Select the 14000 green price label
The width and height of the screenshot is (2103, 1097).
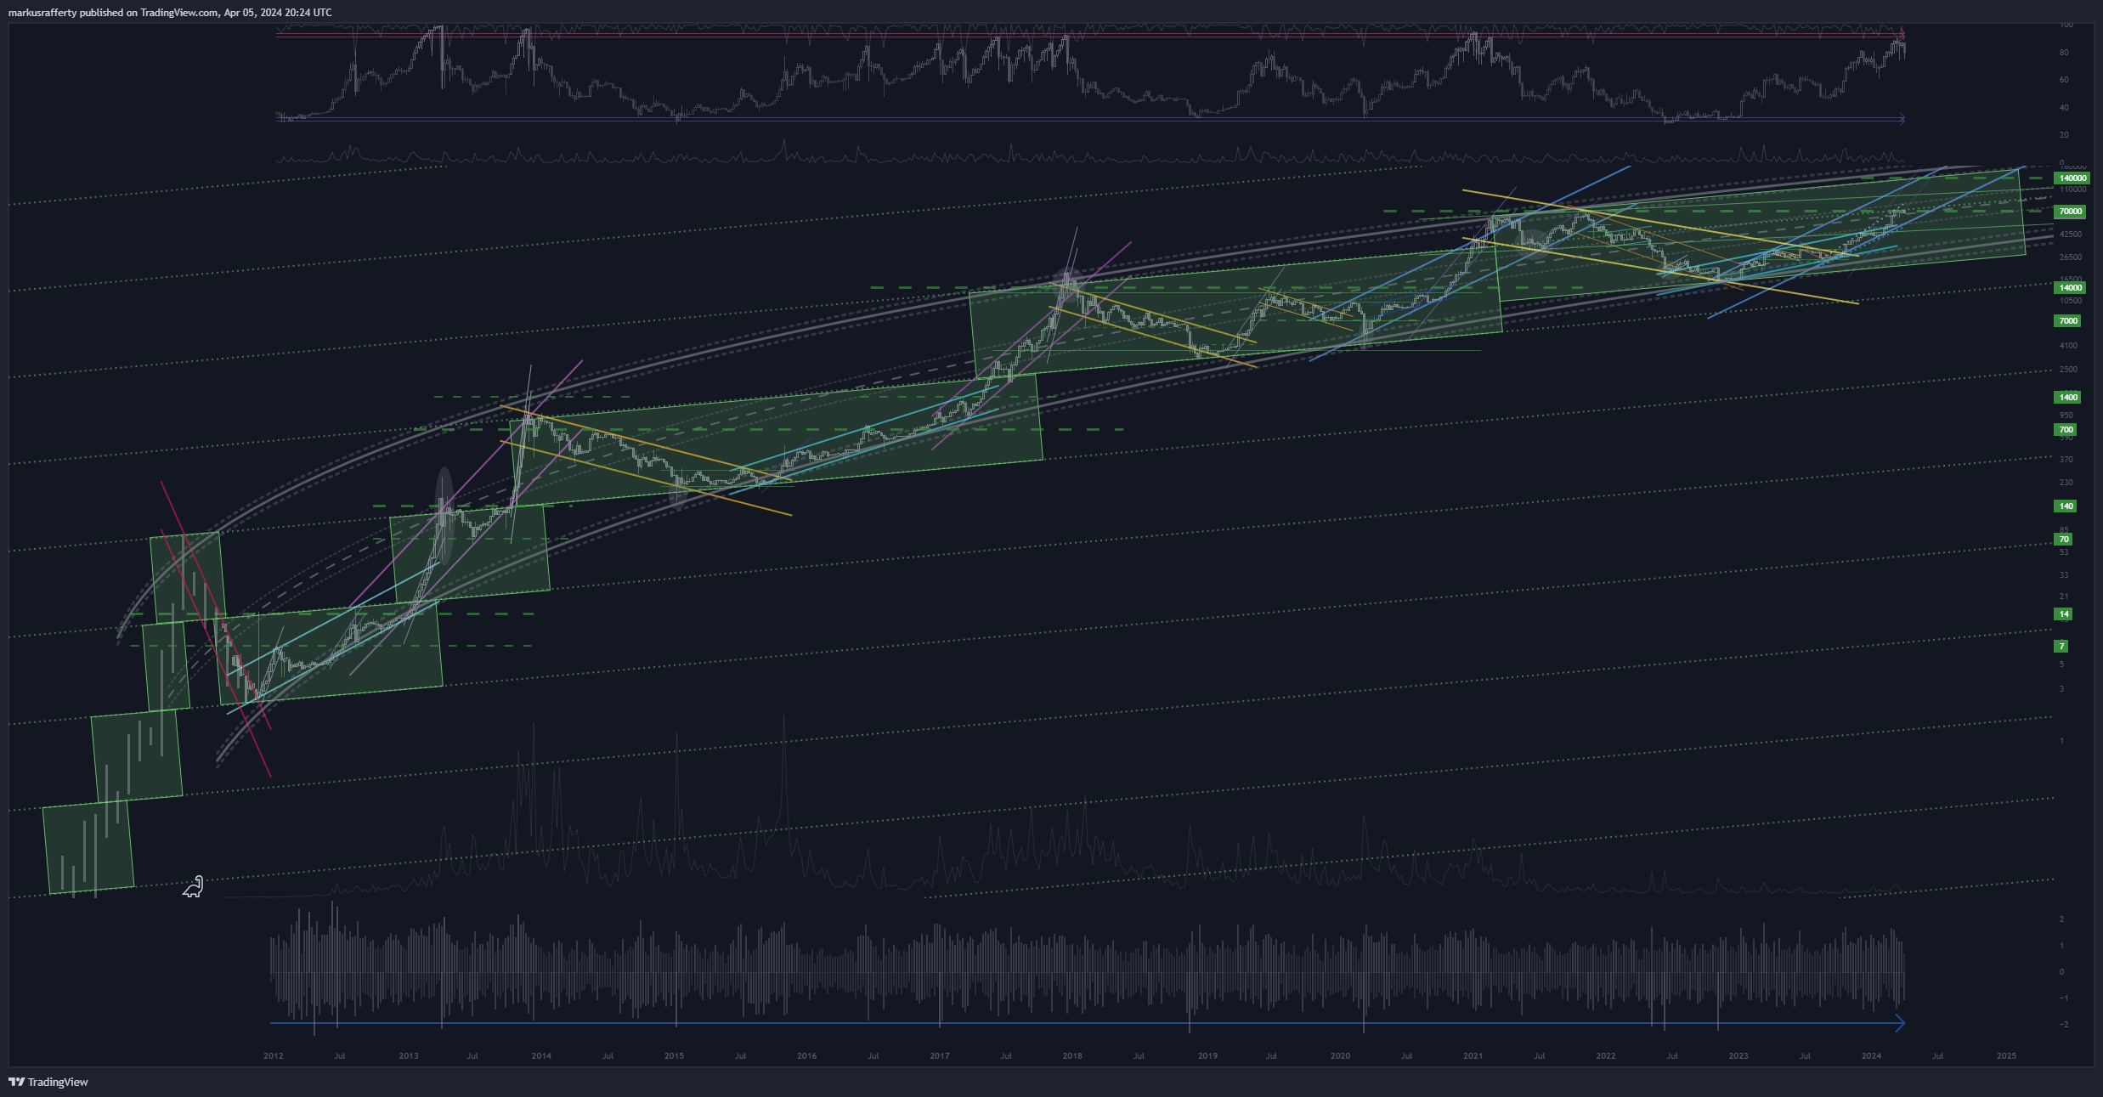point(2069,288)
